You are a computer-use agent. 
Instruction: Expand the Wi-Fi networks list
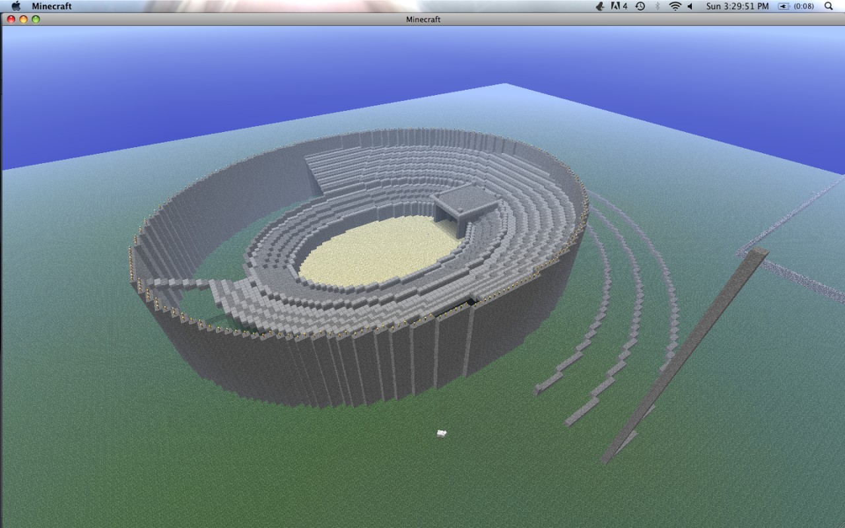[675, 5]
